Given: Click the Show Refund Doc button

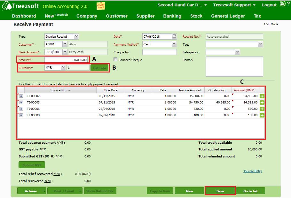Looking at the screenshot, I should tap(100, 191).
